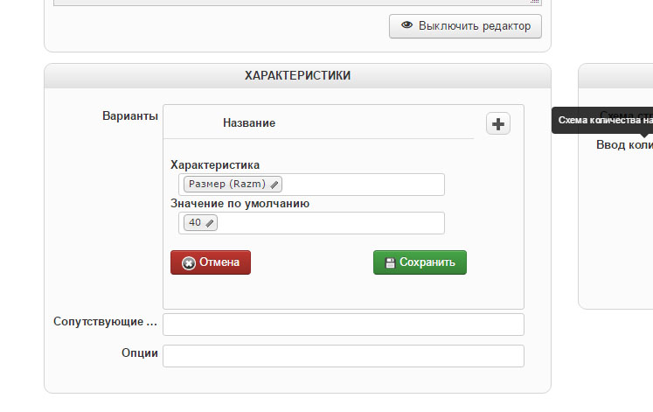The height and width of the screenshot is (412, 653).
Task: Click pencil icon on the 40 tag
Action: 210,223
